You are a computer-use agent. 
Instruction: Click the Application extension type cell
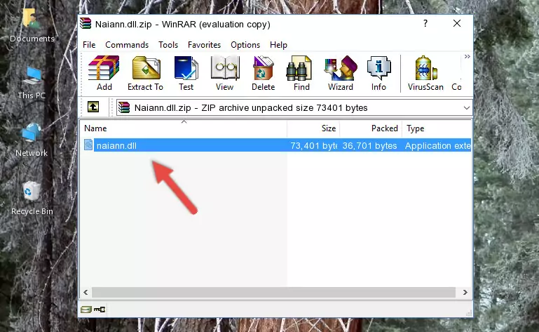click(437, 146)
